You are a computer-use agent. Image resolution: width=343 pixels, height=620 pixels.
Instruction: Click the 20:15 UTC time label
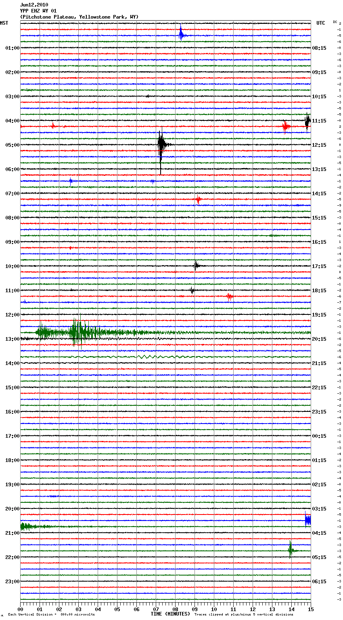click(x=319, y=339)
